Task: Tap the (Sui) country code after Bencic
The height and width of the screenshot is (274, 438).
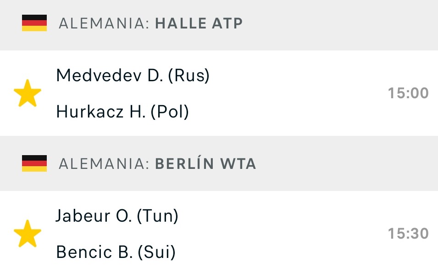Action: [x=157, y=252]
